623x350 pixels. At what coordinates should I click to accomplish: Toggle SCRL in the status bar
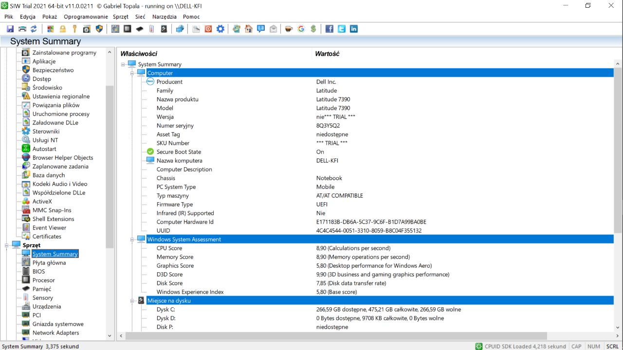[612, 346]
